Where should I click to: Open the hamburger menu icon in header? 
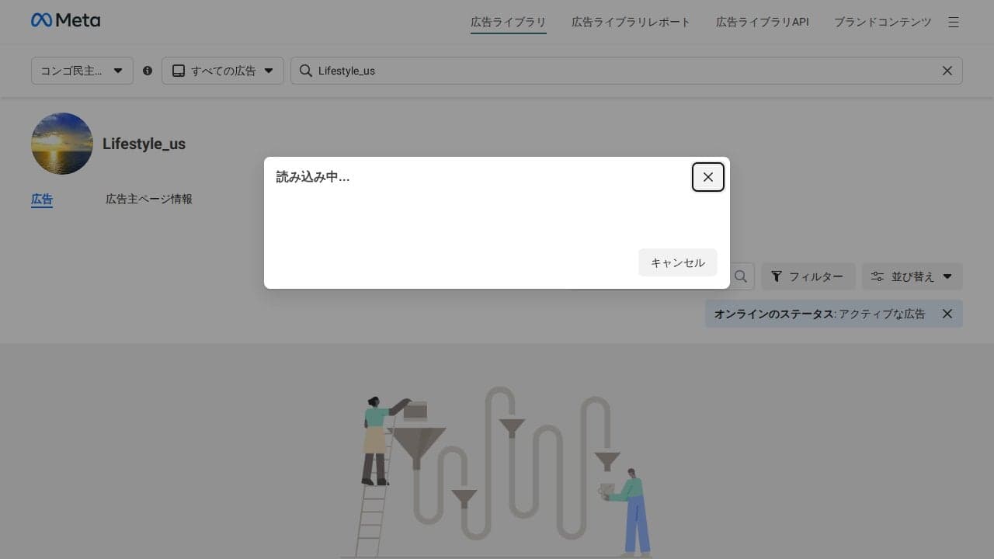pos(954,23)
